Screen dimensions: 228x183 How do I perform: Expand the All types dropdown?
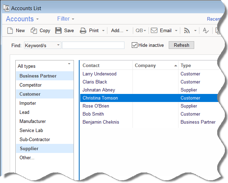click(69, 64)
